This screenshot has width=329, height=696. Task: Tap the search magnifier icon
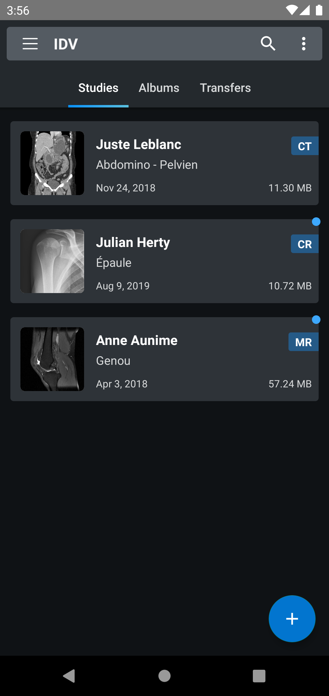[268, 44]
